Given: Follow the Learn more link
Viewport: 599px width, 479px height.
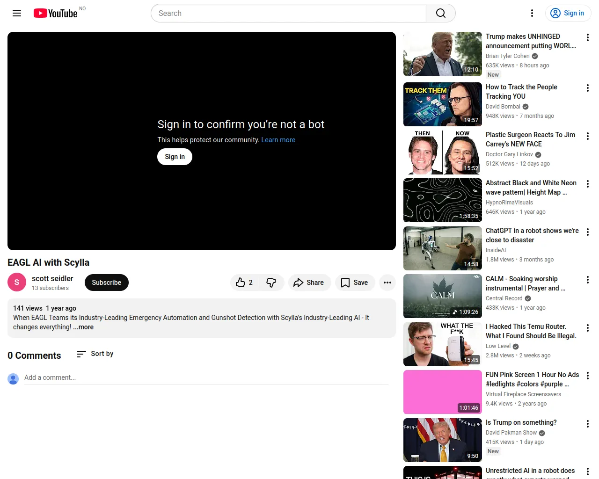Looking at the screenshot, I should pyautogui.click(x=278, y=140).
